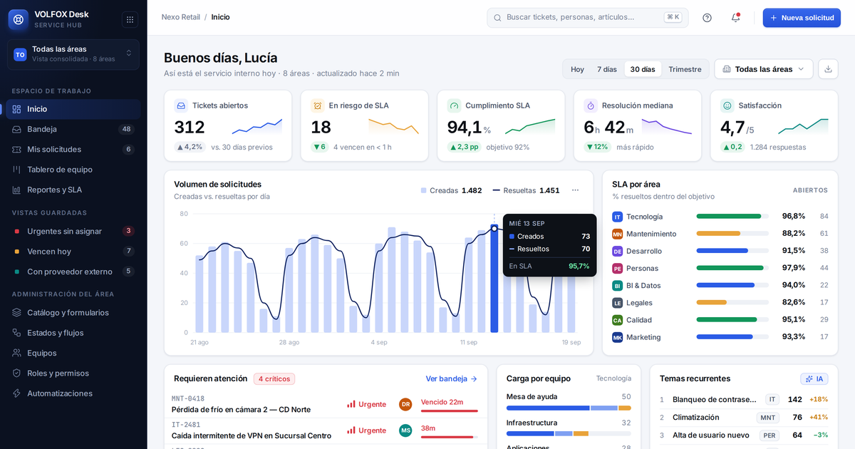Image resolution: width=855 pixels, height=449 pixels.
Task: Open the Todas las áreas filter dropdown
Action: (764, 69)
